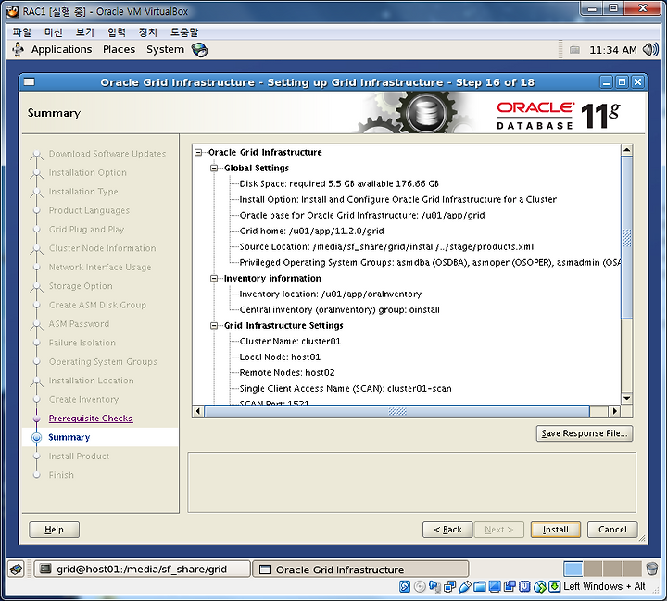
Task: Select the Disk Space required row
Action: (x=339, y=183)
